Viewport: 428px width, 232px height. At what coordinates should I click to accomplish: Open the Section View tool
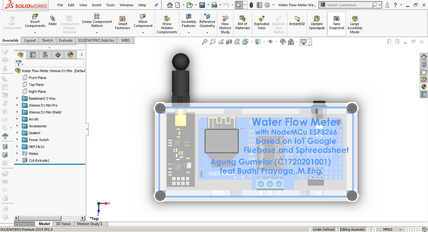tap(229, 41)
